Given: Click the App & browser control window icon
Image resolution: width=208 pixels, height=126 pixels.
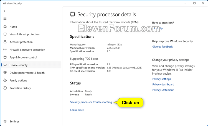Looking at the screenshot, I should (x=5, y=57).
